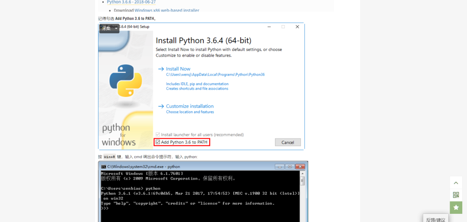Screen dimensions: 467x222
Task: Open the QR code icon
Action: pos(456,195)
